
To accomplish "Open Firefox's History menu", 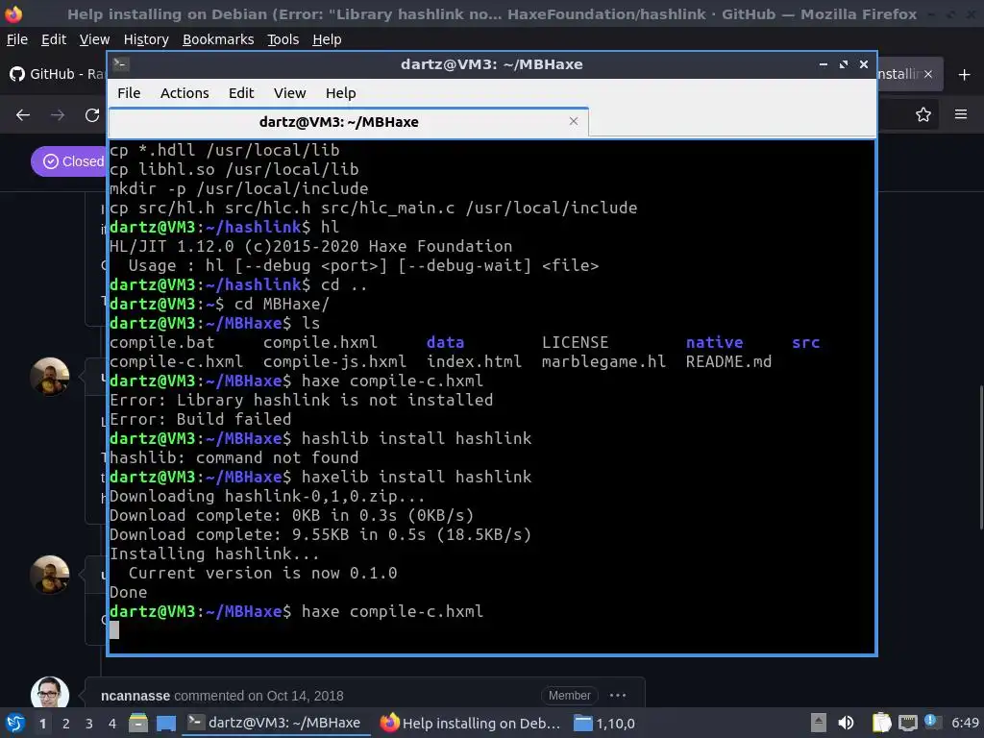I will (x=146, y=39).
